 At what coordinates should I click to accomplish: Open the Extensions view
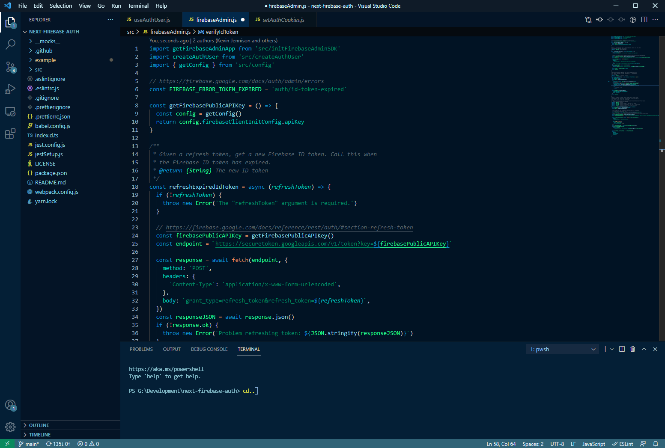10,134
